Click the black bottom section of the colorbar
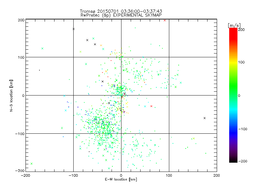The width and height of the screenshot is (255, 191). (233, 160)
